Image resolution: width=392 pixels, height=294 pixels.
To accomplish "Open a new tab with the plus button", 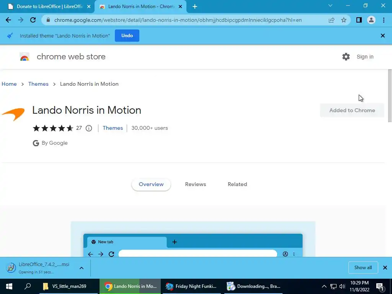I will click(195, 7).
